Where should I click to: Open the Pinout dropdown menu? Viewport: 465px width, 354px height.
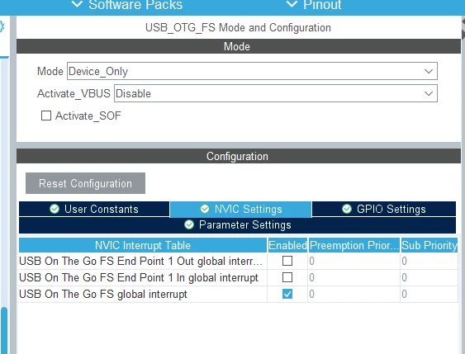tap(314, 5)
